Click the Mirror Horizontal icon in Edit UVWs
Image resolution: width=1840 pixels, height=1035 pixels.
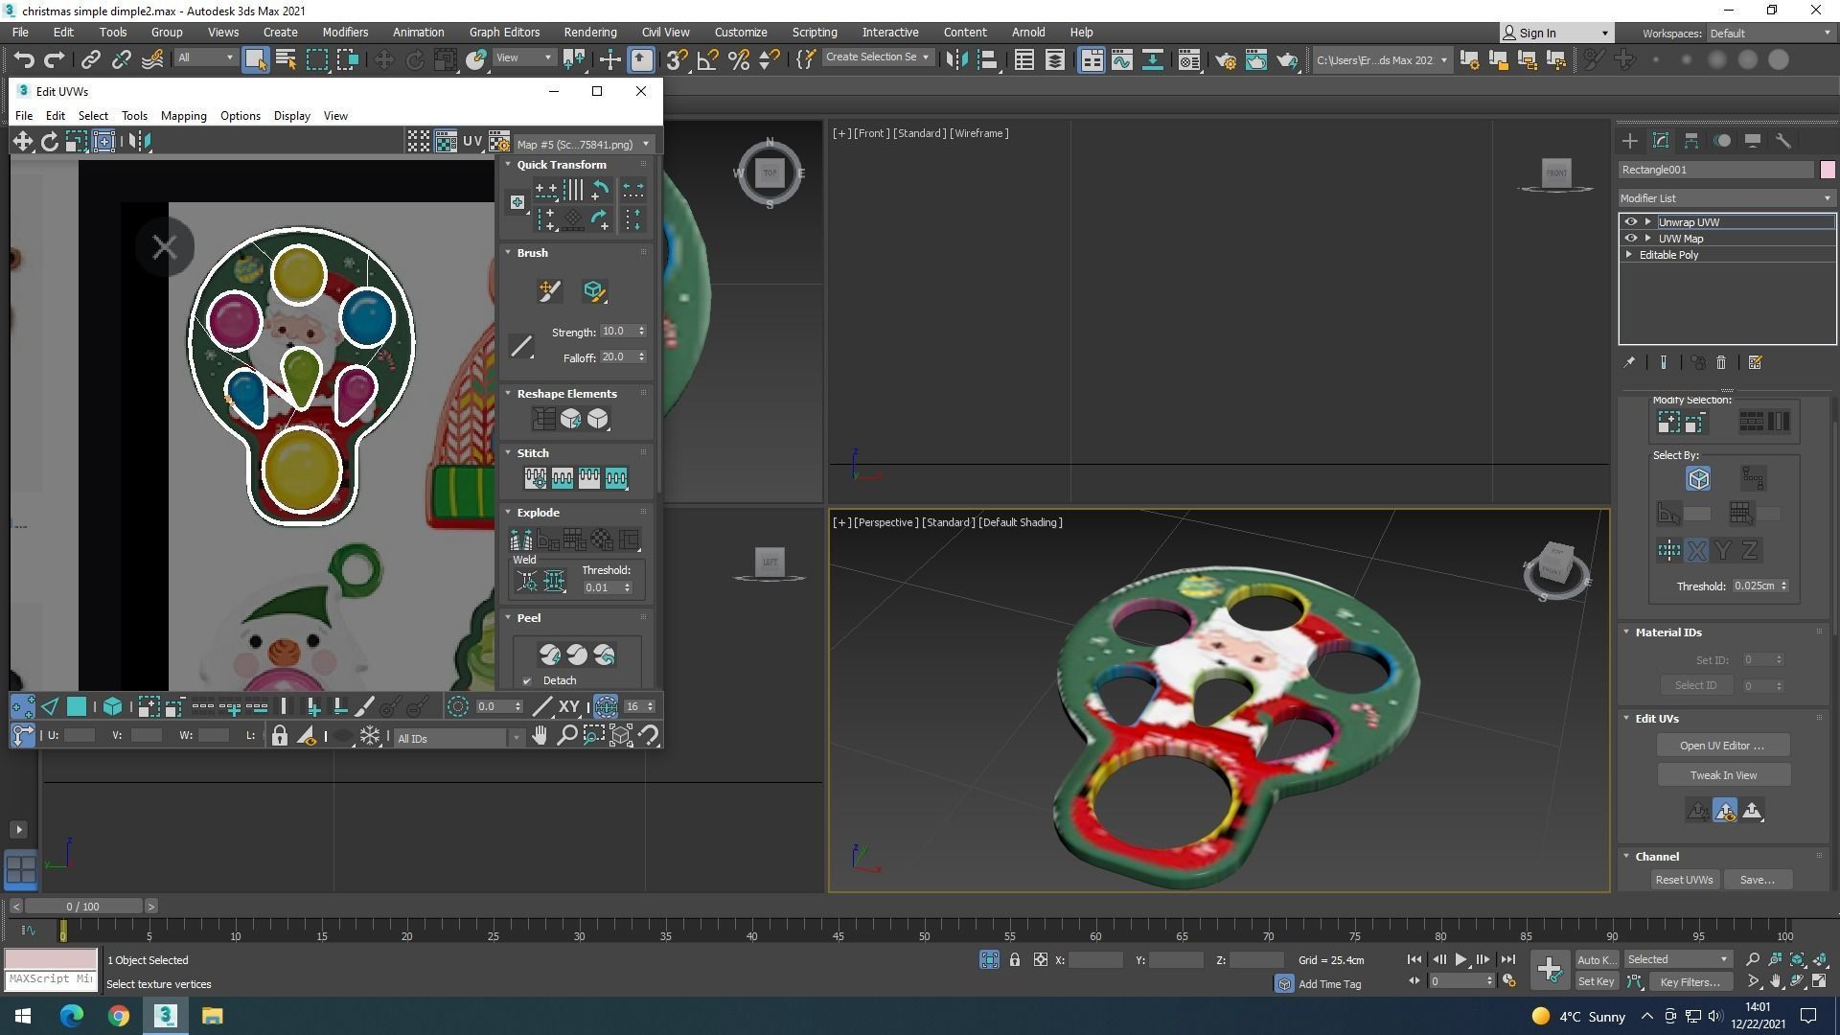tap(139, 142)
